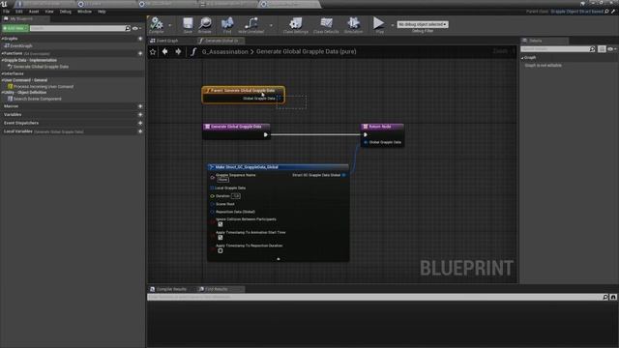Click the search icon in Details search field

click(x=592, y=49)
